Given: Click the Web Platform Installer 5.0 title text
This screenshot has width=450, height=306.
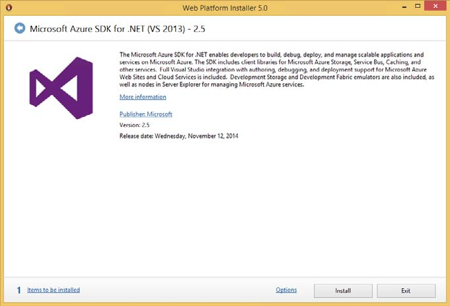Looking at the screenshot, I should [225, 7].
